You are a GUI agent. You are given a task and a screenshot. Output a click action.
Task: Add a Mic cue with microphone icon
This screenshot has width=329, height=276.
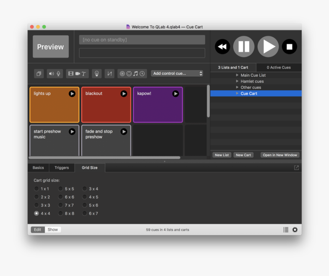[x=59, y=74]
